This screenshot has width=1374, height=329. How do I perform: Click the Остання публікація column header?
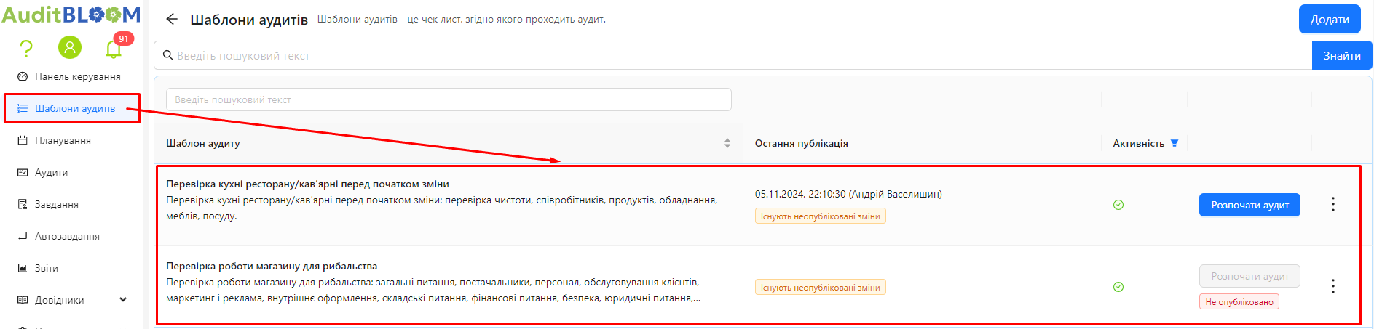coord(801,143)
